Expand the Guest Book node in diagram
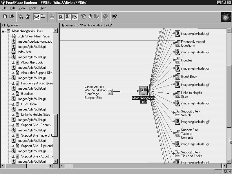Screen dimensions: 232x174 (x=176, y=76)
